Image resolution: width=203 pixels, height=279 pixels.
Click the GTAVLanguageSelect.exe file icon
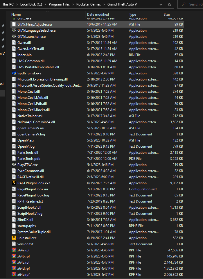tap(14, 31)
